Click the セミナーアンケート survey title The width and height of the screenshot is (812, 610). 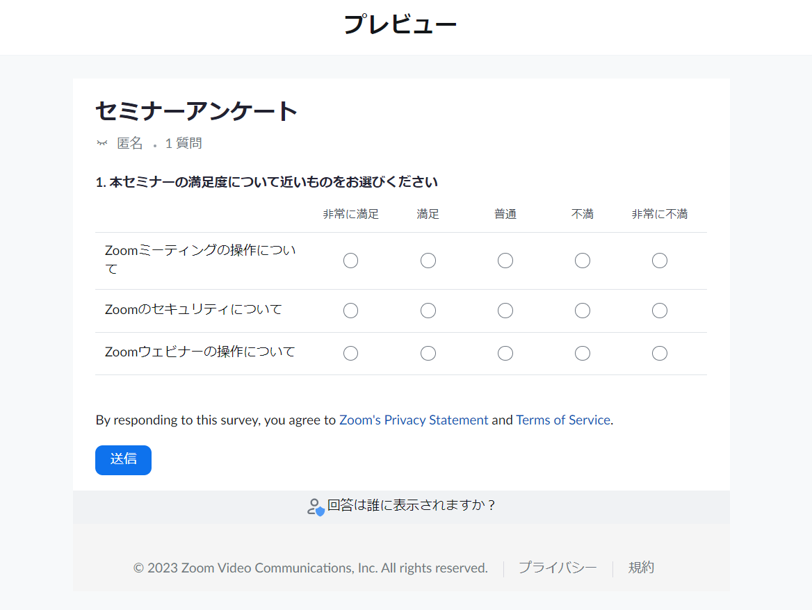pos(196,110)
